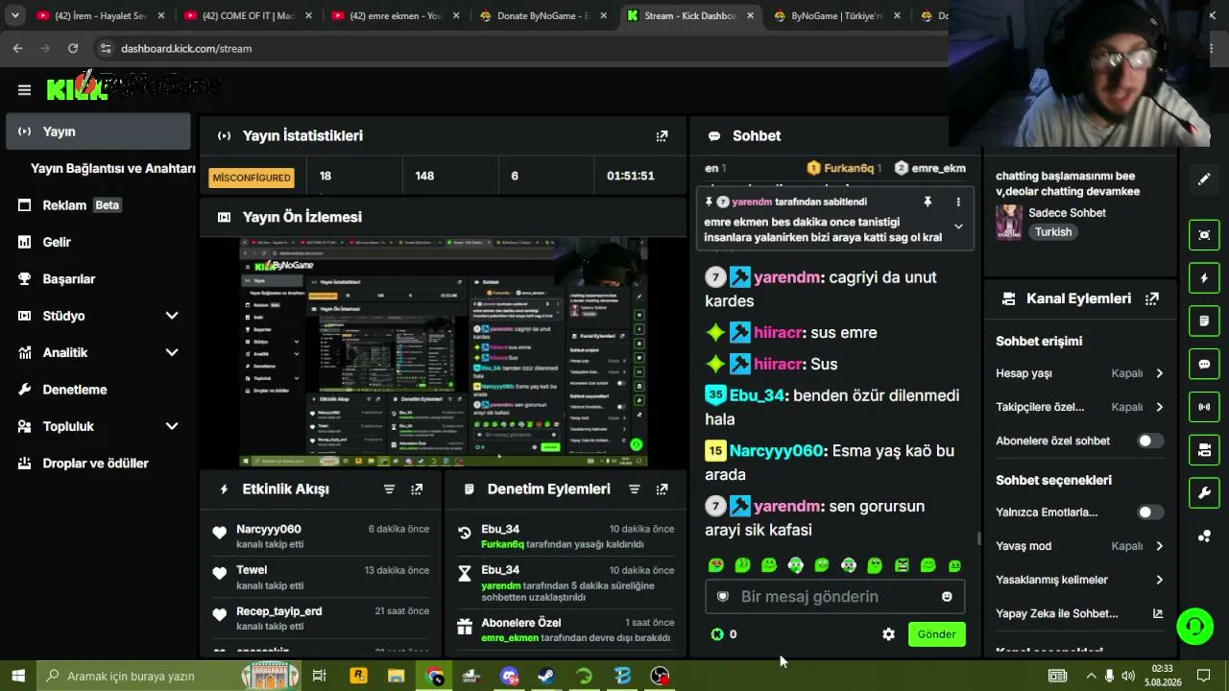Open the volume control in system tray
Screen dimensions: 1229x691
coord(1128,676)
